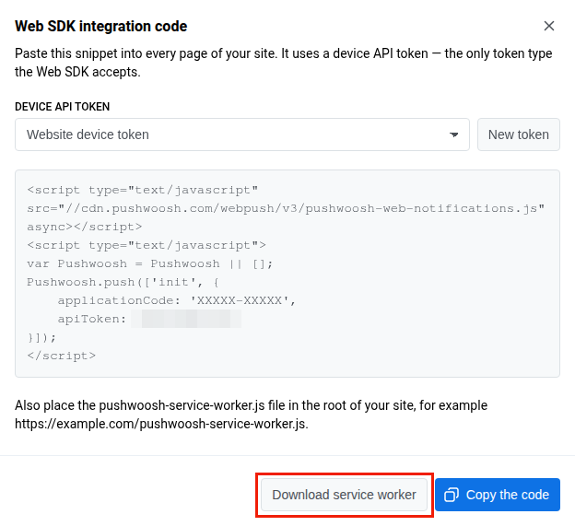Click the async></script> line
This screenshot has height=526, width=575.
coord(85,227)
